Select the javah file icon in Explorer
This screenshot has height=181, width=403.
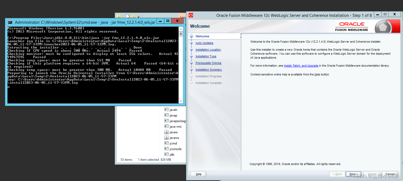point(166,110)
